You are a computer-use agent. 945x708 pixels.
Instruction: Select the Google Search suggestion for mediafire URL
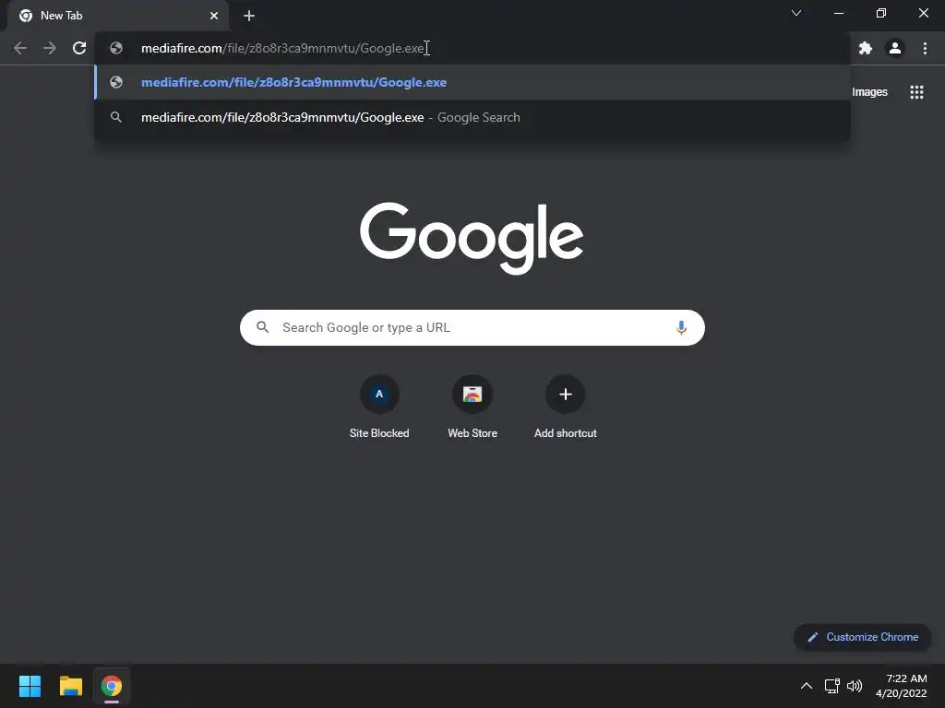click(x=472, y=117)
